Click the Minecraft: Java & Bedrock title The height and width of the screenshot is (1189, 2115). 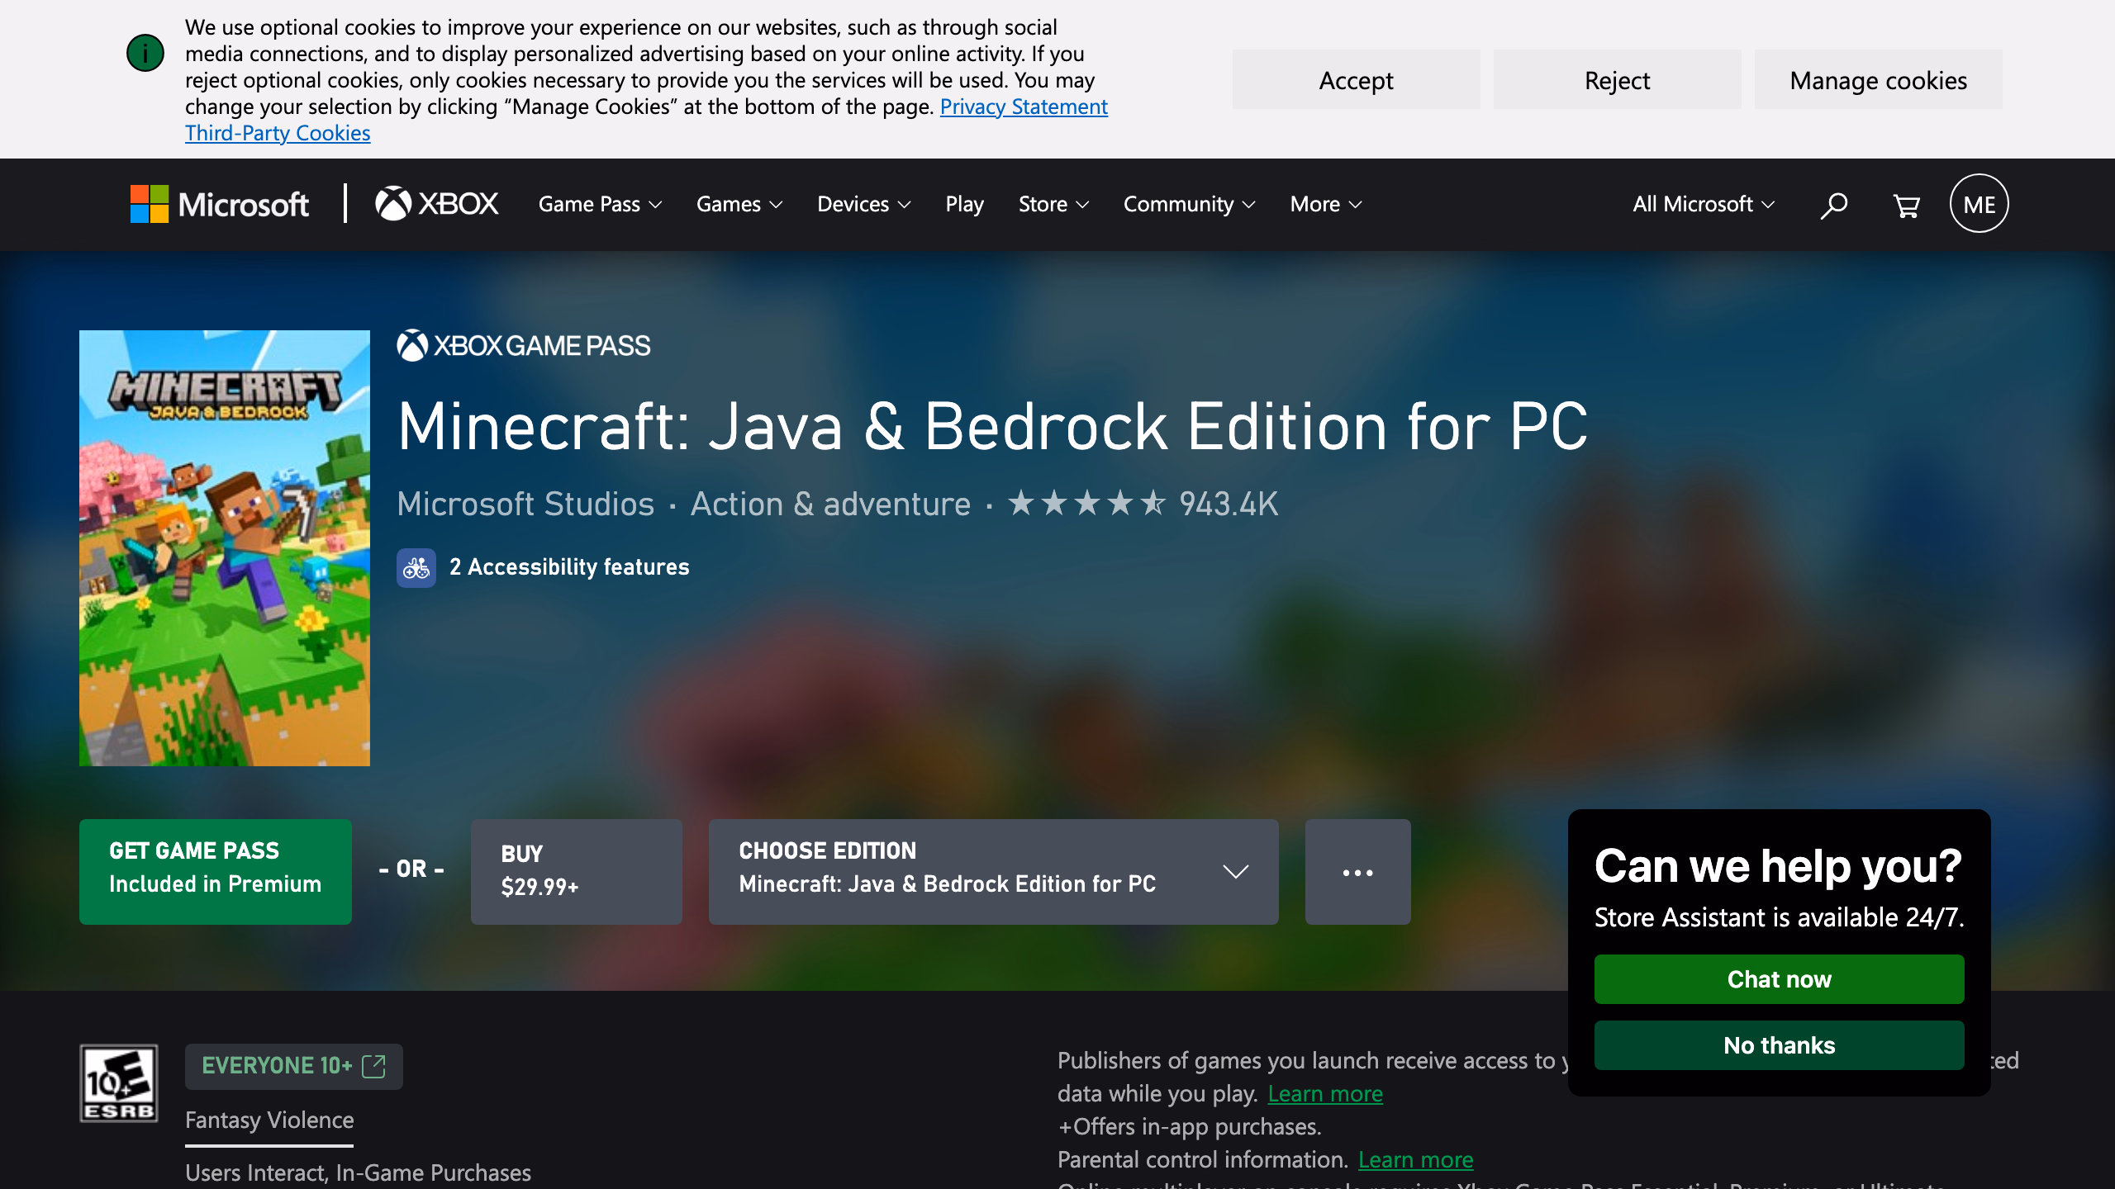tap(992, 426)
